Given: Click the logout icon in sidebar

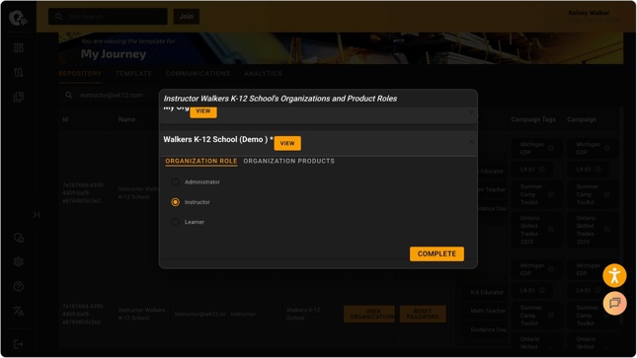Looking at the screenshot, I should click(19, 344).
